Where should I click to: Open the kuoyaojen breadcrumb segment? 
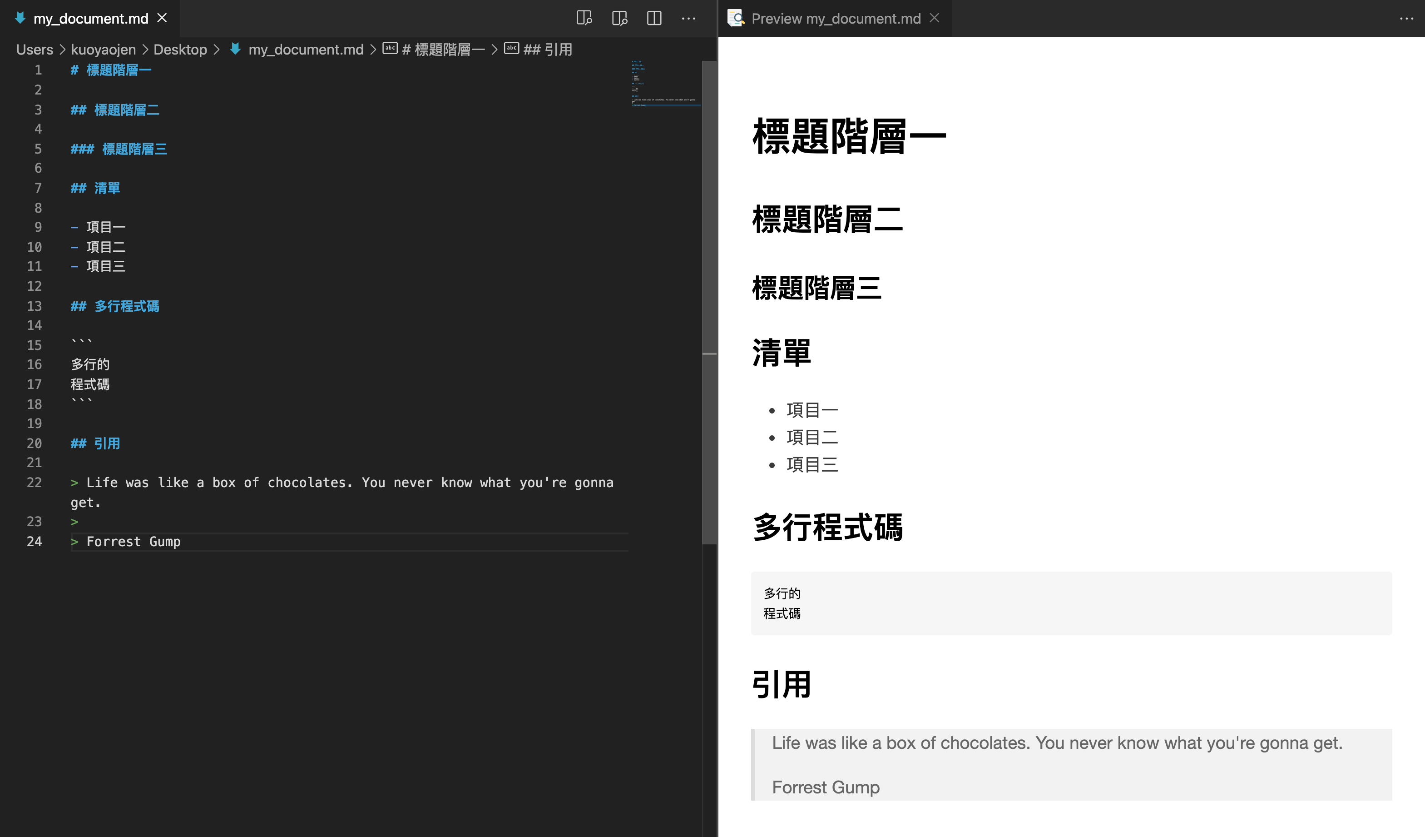pyautogui.click(x=103, y=50)
